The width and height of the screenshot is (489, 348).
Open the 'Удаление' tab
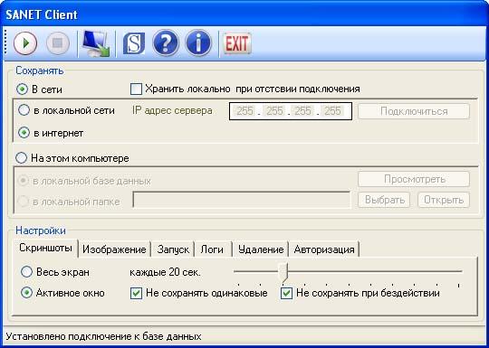[x=261, y=249]
